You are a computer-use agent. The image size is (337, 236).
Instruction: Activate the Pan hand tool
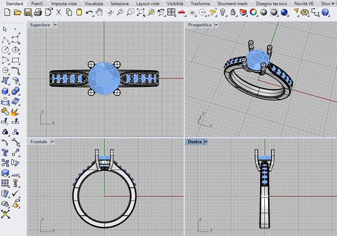point(99,13)
